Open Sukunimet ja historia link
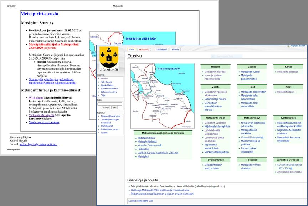The image size is (308, 206). click(215, 99)
